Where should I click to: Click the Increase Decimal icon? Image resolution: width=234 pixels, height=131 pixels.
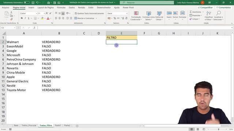[x=123, y=18]
